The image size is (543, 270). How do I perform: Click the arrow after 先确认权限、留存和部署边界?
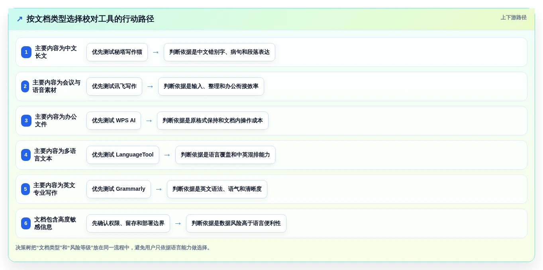pyautogui.click(x=178, y=223)
